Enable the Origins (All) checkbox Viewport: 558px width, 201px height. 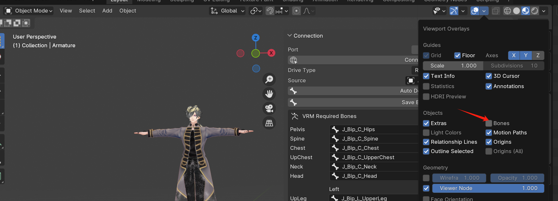pos(489,151)
